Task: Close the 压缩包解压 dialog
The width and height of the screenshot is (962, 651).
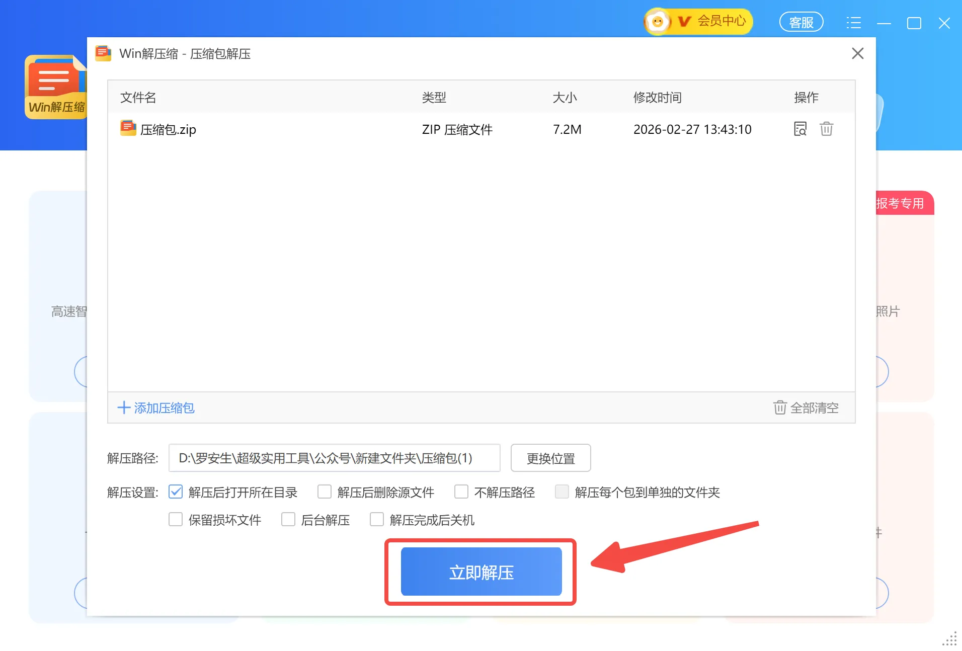Action: coord(857,53)
